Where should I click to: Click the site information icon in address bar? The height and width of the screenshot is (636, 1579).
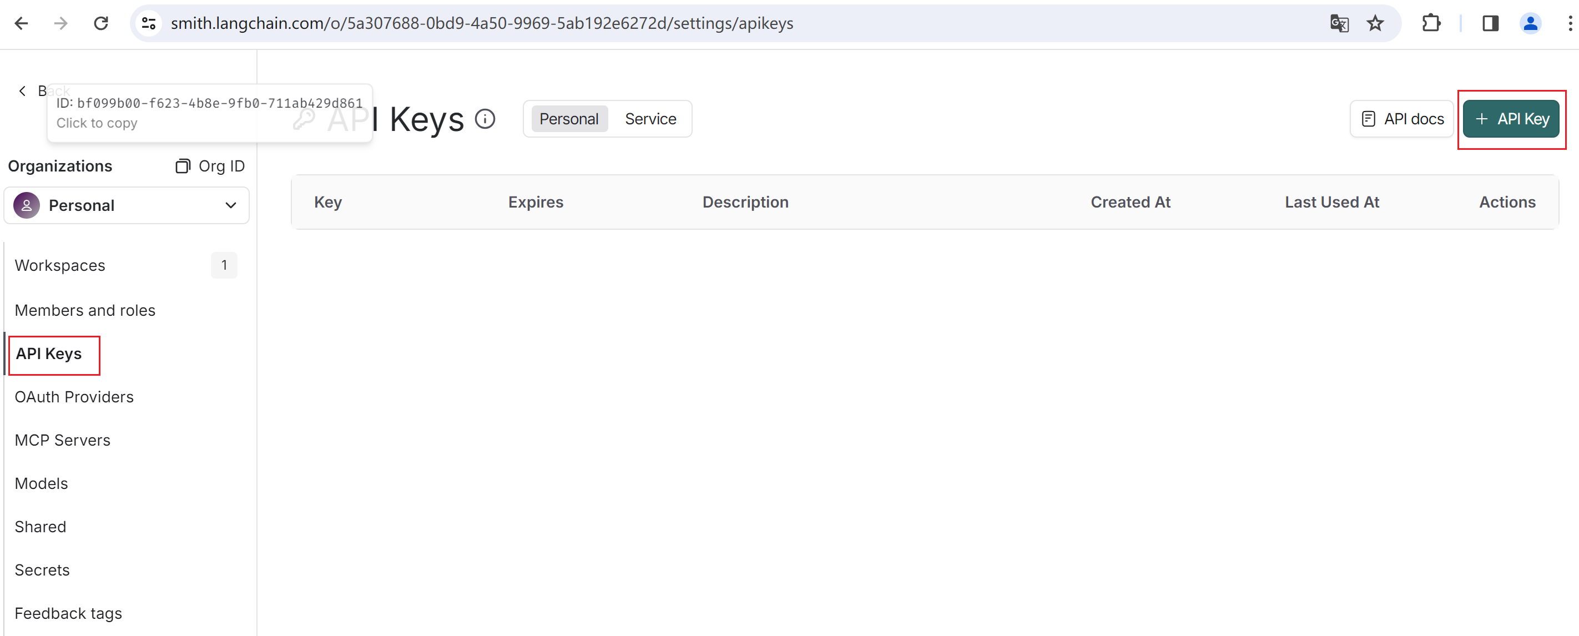pos(149,23)
